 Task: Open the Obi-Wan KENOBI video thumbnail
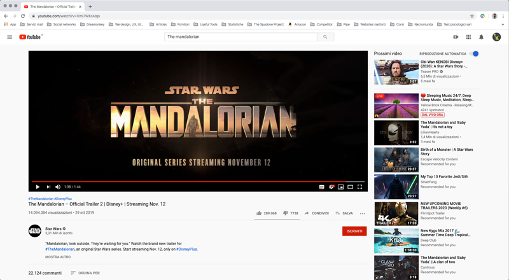[x=396, y=72]
